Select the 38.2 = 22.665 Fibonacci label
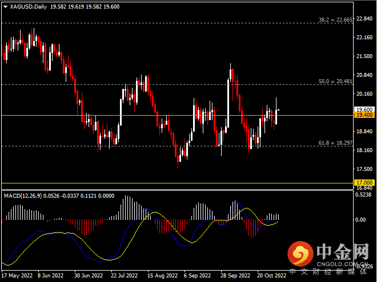Viewport: 377px width, 282px height. click(x=335, y=20)
